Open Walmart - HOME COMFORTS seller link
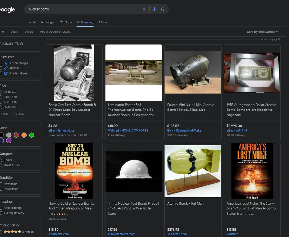This screenshot has height=237, width=289. point(128,130)
